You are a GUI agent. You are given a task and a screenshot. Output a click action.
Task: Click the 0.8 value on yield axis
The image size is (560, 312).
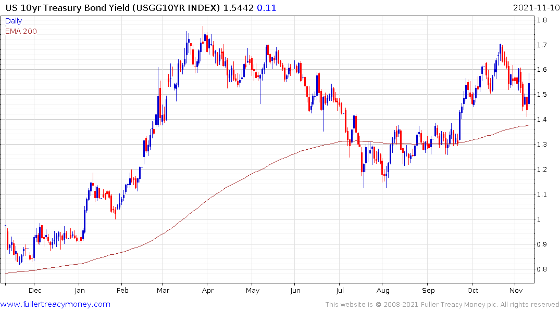pos(542,269)
